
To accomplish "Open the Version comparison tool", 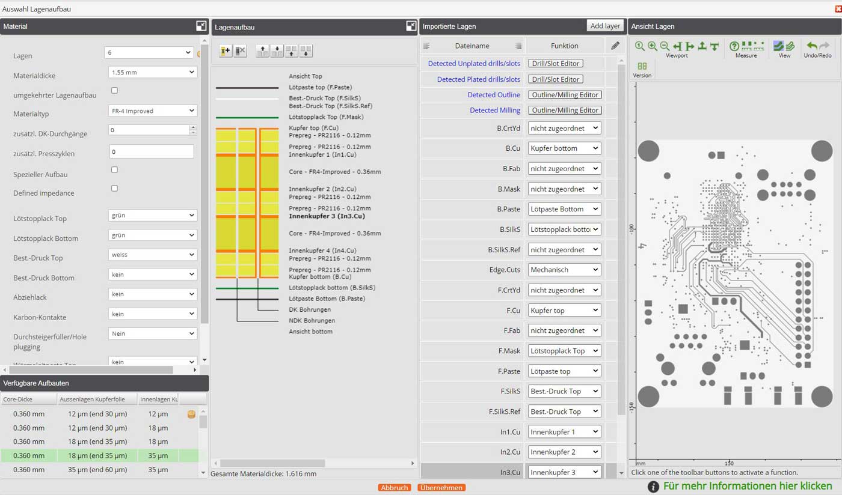I will coord(641,67).
